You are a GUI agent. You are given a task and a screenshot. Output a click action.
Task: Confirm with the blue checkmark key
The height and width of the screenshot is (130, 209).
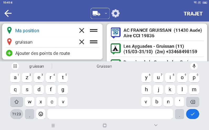tap(192, 114)
